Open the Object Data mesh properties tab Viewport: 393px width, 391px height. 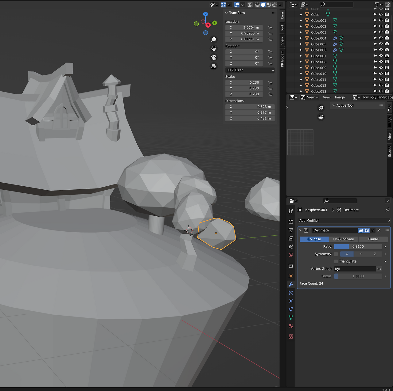[291, 317]
